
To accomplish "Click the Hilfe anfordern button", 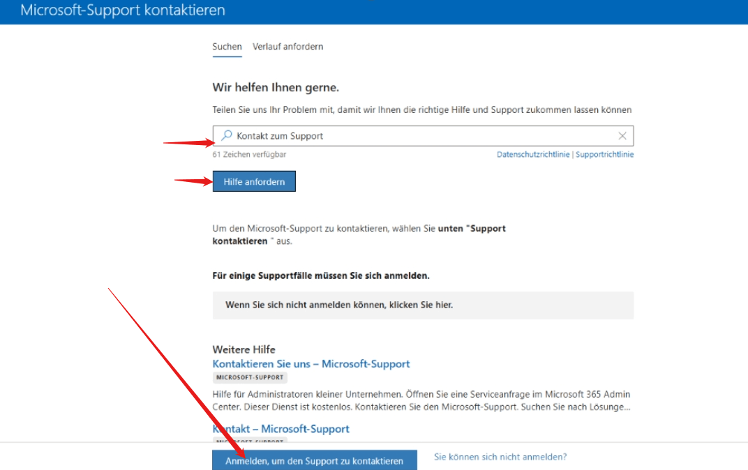I will tap(254, 181).
